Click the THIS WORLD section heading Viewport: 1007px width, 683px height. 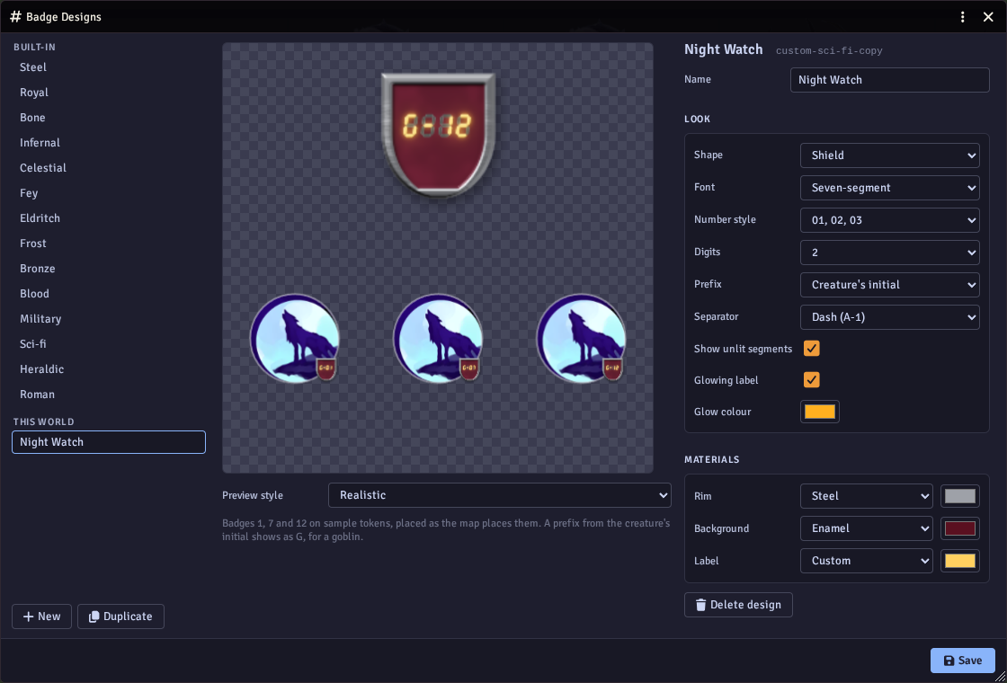(44, 421)
